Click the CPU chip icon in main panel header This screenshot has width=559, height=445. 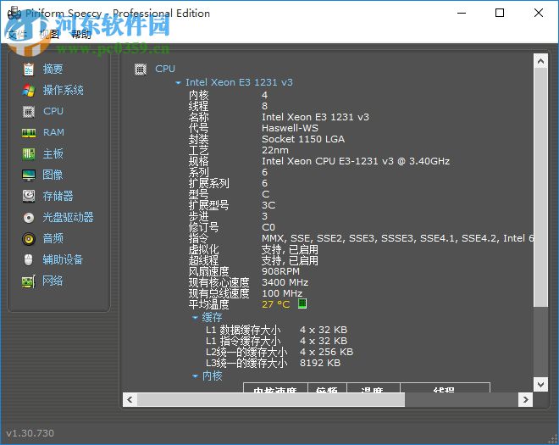coord(141,69)
